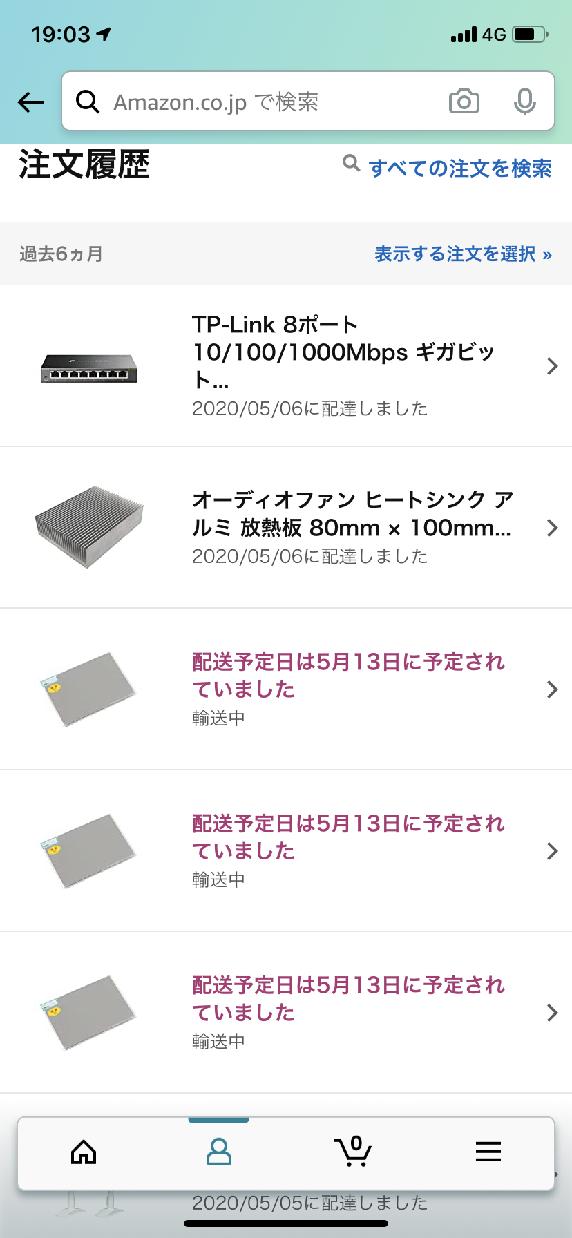572x1238 pixels.
Task: Open camera search in search bar
Action: click(x=464, y=102)
